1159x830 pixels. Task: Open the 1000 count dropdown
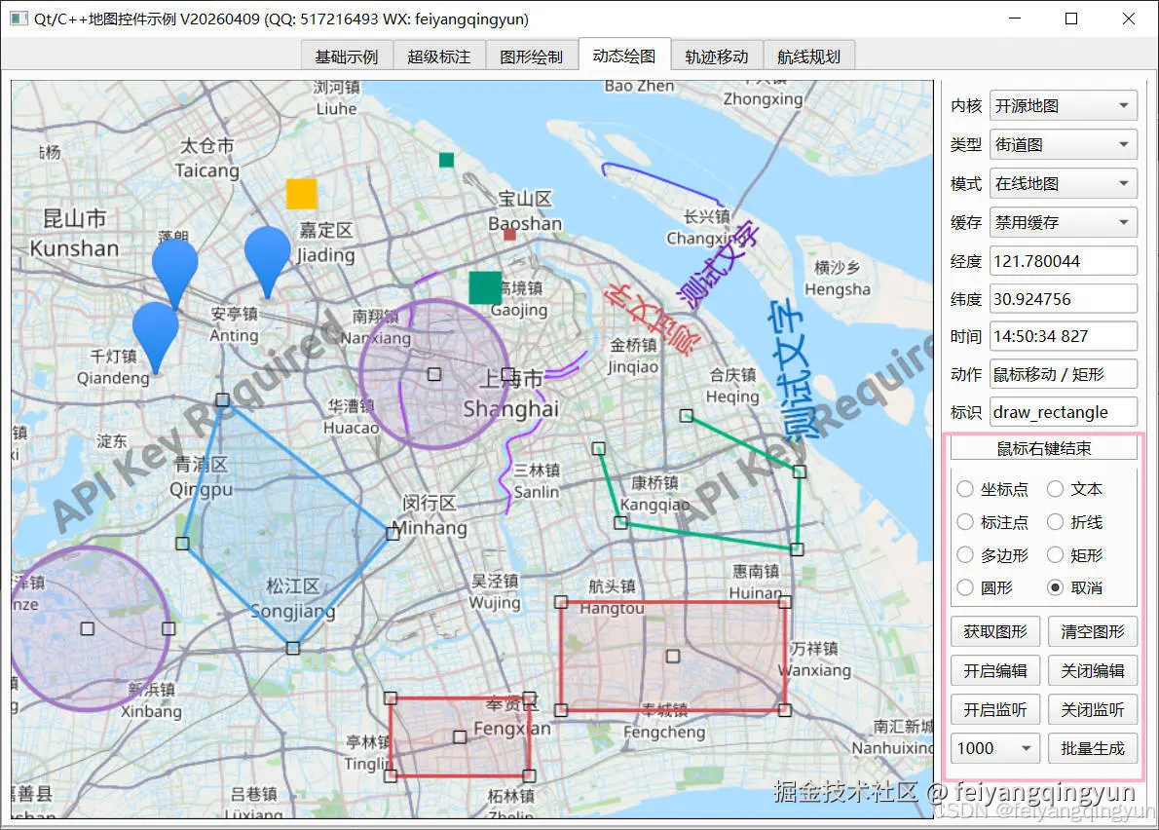tap(995, 749)
